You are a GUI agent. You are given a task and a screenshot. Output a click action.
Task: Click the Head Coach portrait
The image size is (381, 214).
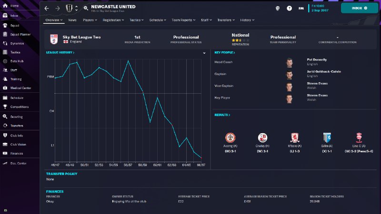pos(289,62)
